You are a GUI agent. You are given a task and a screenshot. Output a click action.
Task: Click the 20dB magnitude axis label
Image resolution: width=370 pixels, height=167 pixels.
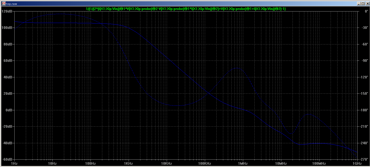point(8,93)
